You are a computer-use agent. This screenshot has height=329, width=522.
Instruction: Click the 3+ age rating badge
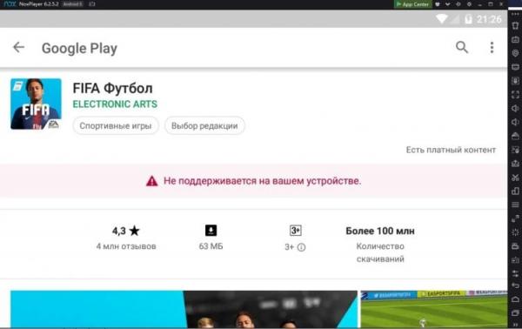click(x=295, y=231)
